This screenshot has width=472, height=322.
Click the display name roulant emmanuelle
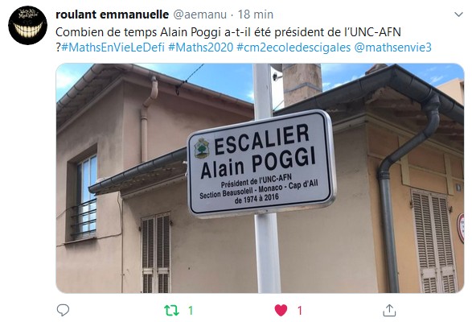(x=113, y=14)
